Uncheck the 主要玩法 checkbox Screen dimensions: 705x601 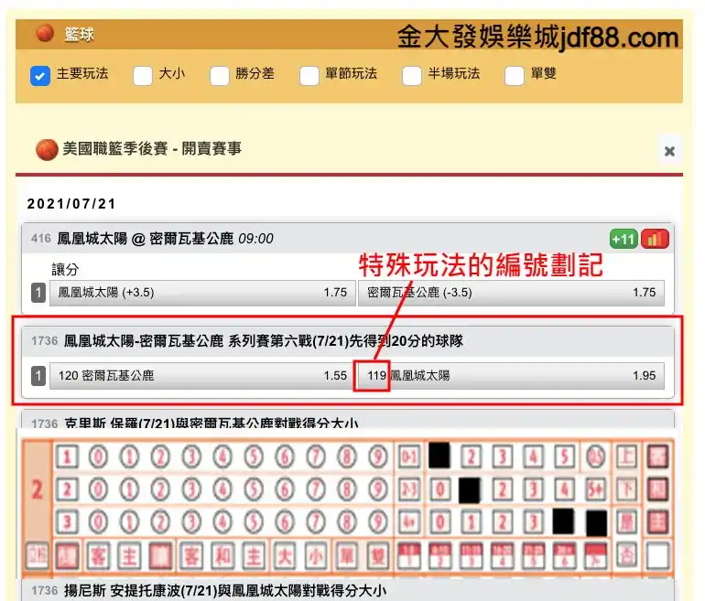39,75
